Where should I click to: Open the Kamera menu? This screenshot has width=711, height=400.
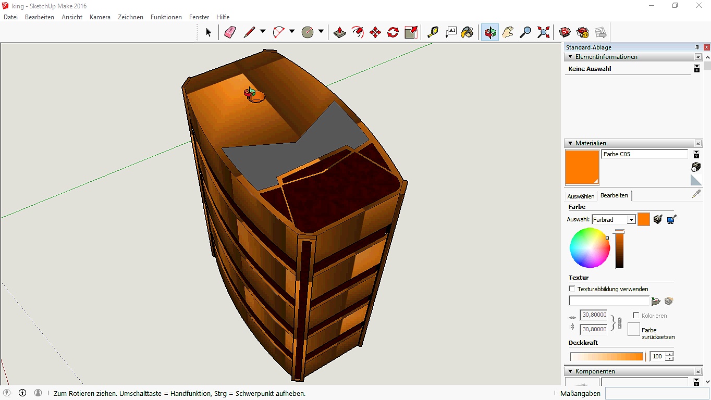click(100, 17)
